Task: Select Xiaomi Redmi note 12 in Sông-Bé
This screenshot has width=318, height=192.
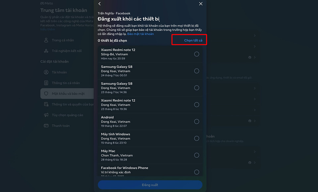Action: tap(196, 54)
